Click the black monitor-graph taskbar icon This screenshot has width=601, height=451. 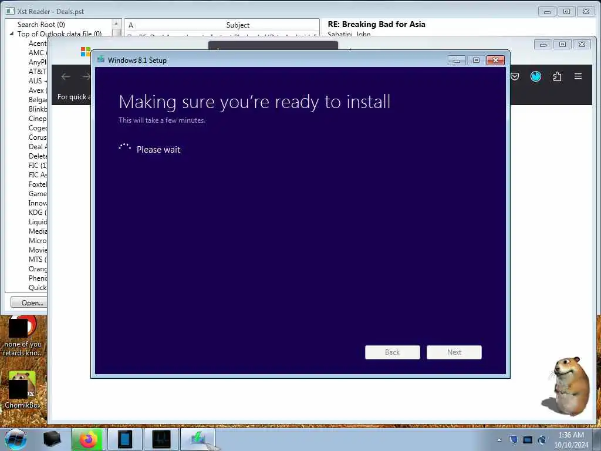(161, 439)
